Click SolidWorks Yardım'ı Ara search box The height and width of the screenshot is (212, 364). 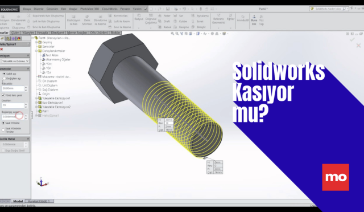pos(328,9)
